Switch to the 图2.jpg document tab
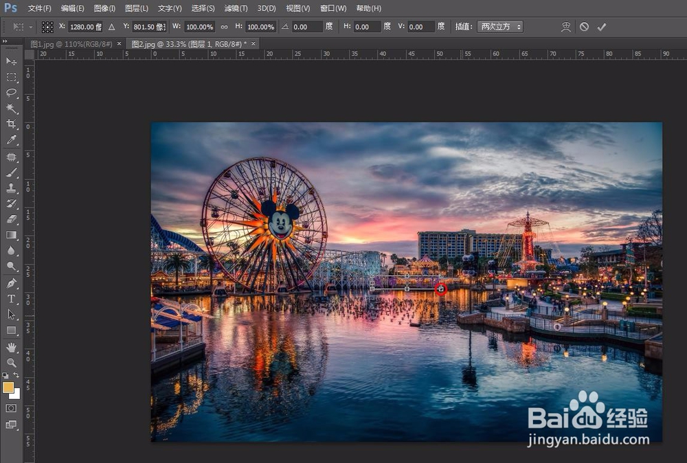Image resolution: width=687 pixels, height=463 pixels. point(189,44)
